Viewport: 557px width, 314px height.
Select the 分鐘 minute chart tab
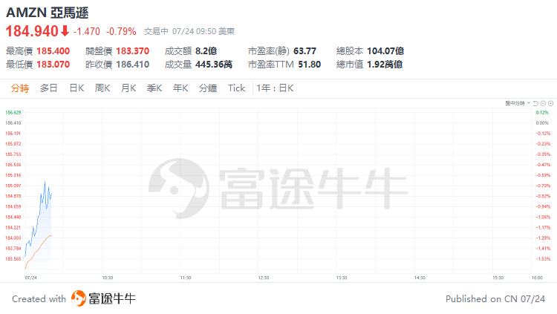click(208, 88)
